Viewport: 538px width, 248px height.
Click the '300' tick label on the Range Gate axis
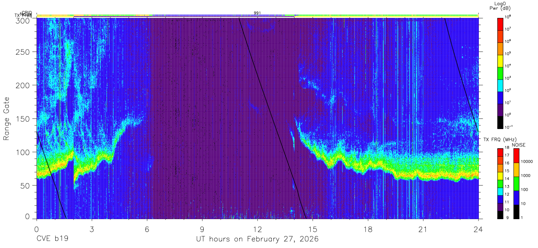coord(23,20)
